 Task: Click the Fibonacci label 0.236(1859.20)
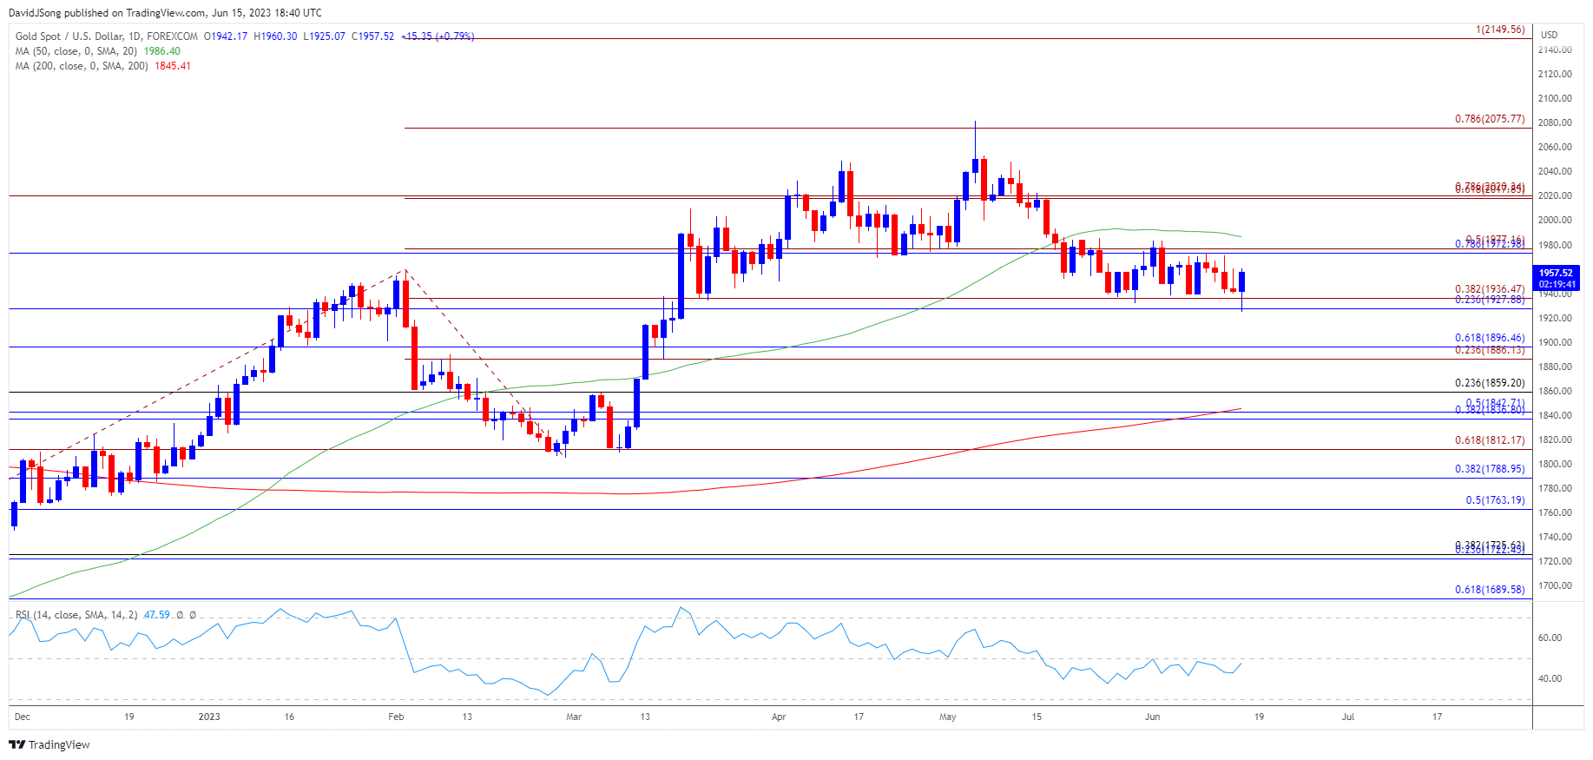(x=1490, y=383)
